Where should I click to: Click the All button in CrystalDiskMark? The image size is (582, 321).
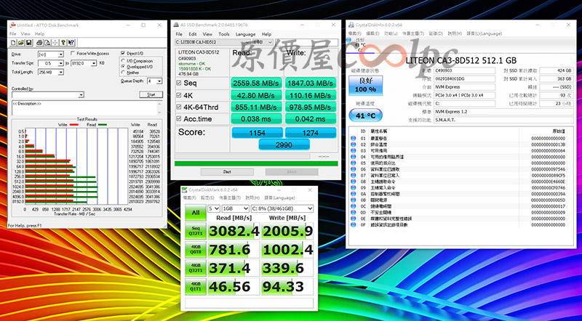196,213
